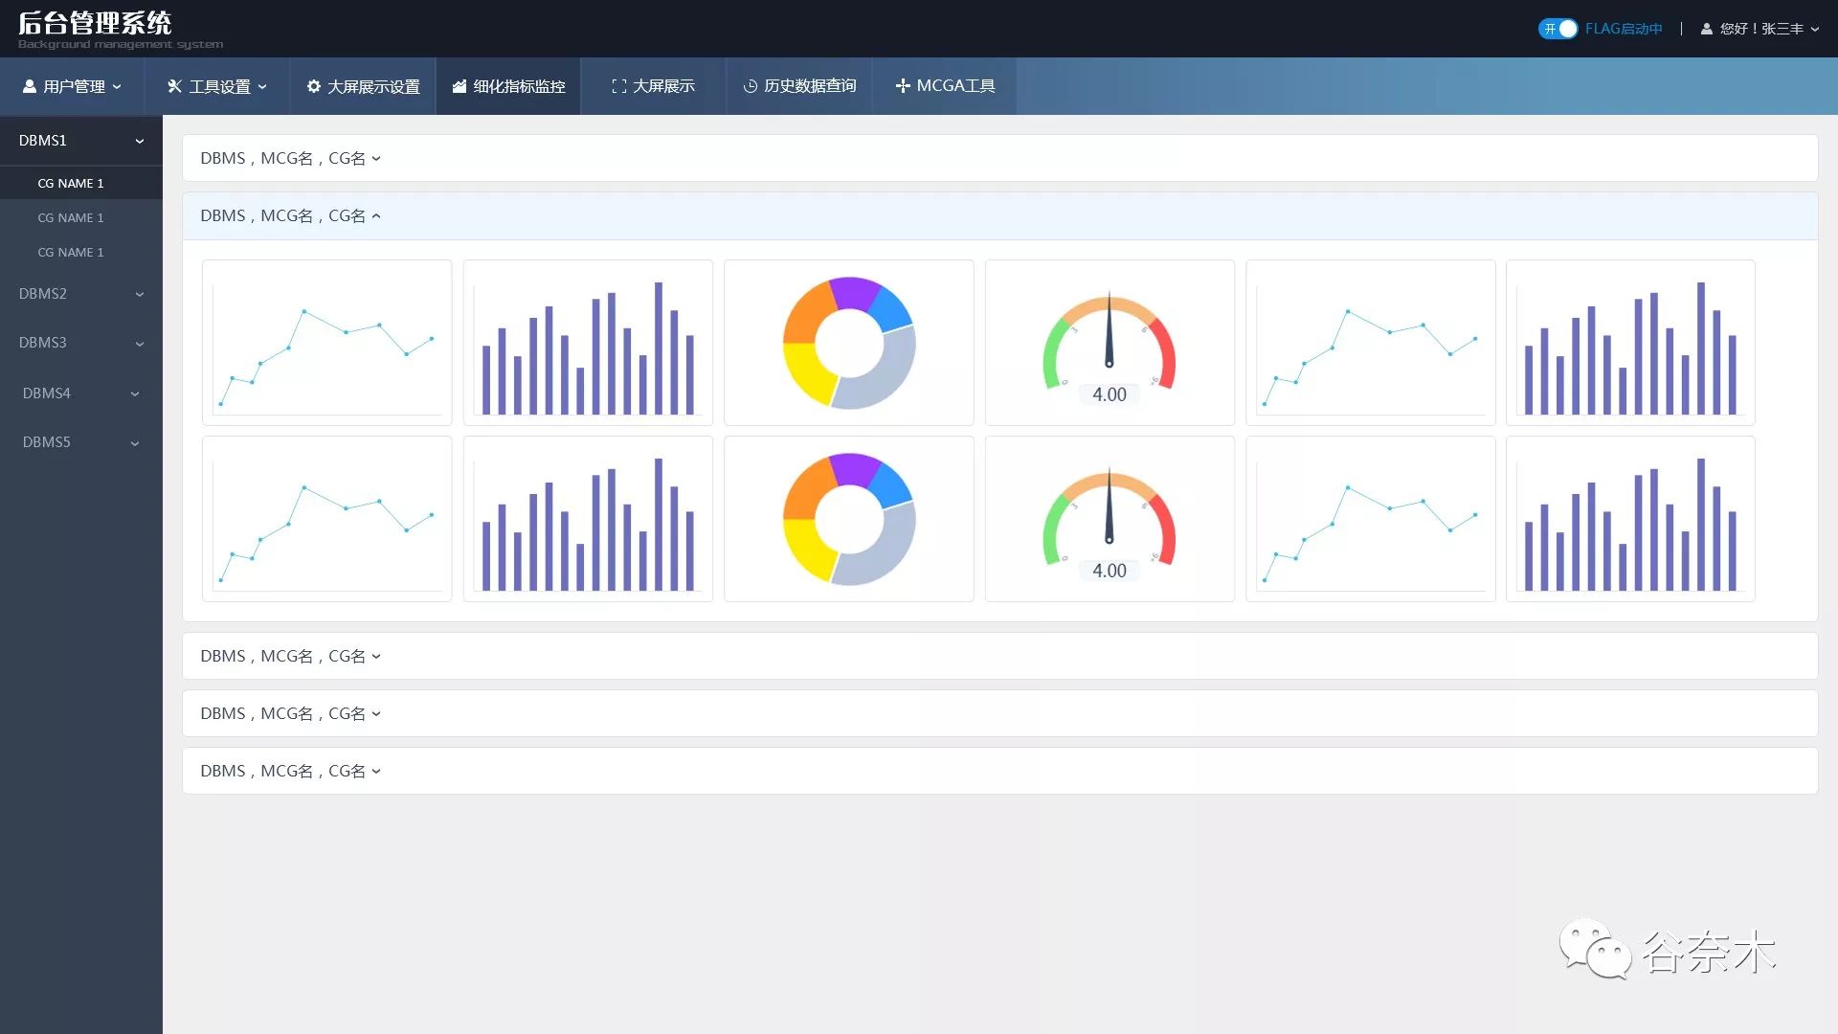Expand the last DBMS，MCG名，CG名 panel

pos(999,771)
